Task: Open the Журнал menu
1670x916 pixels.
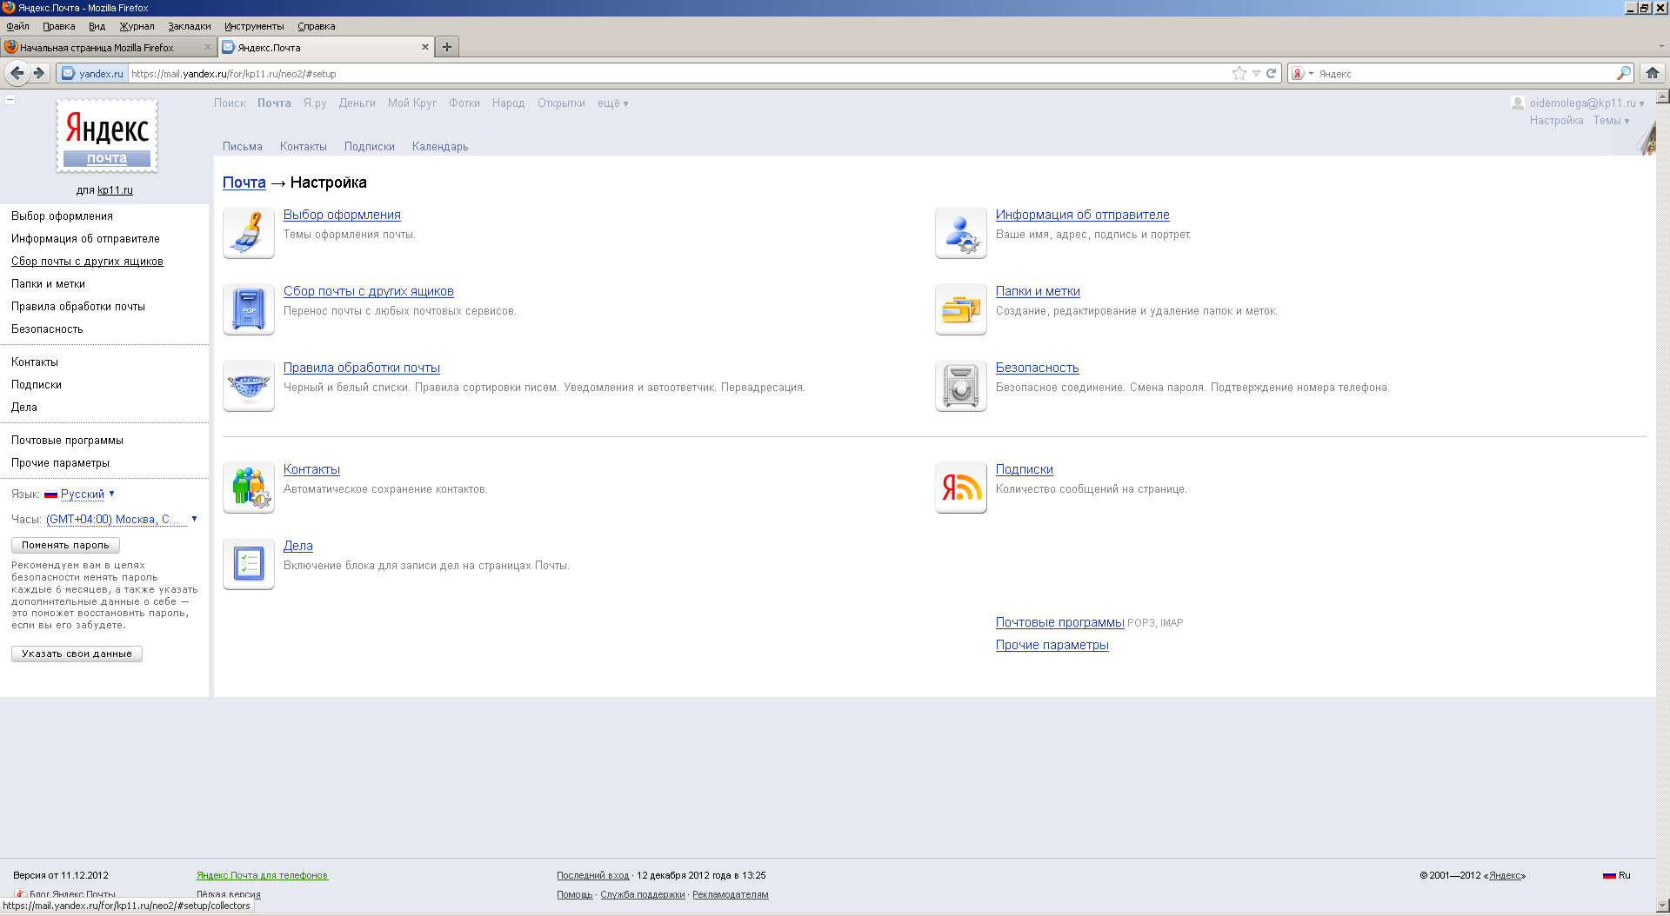Action: [x=137, y=26]
